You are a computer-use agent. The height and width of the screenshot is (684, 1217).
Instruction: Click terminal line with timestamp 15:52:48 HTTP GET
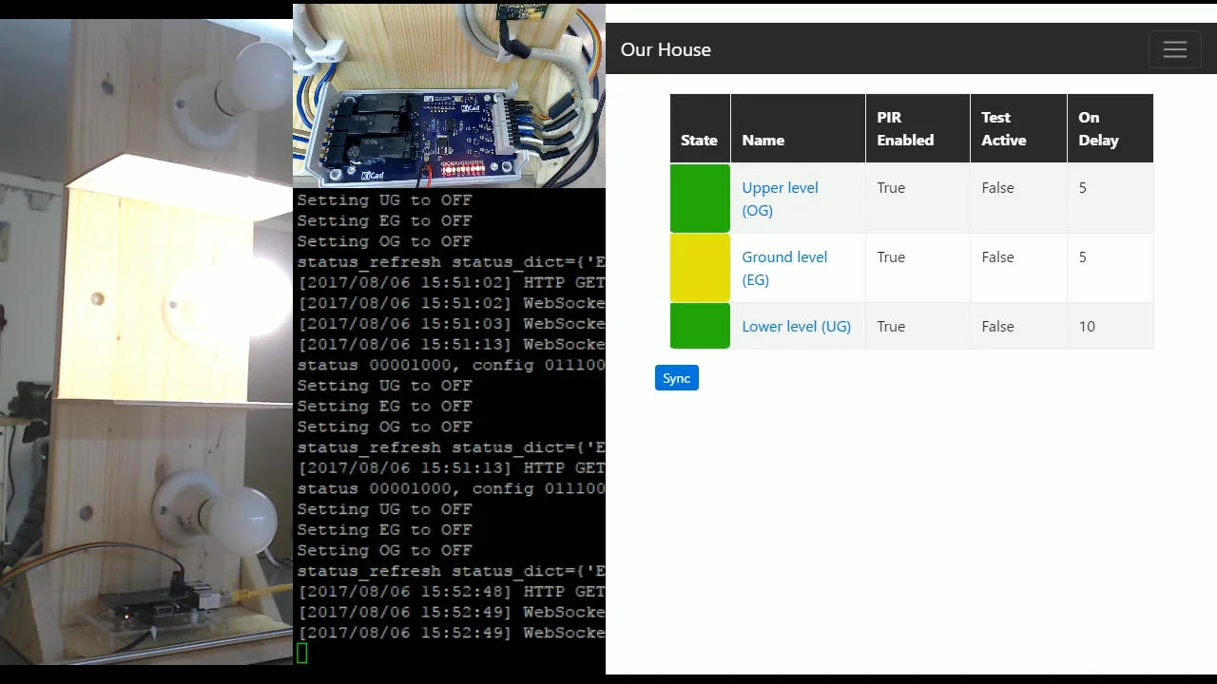pos(451,592)
